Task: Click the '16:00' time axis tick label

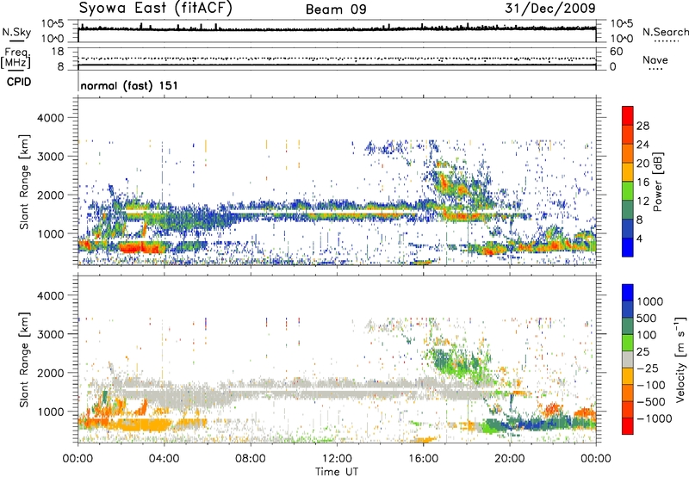Action: pos(423,459)
